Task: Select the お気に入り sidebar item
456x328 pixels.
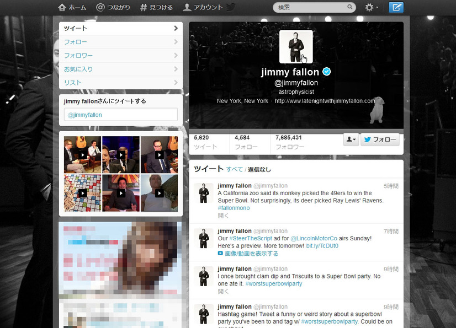Action: (x=121, y=69)
